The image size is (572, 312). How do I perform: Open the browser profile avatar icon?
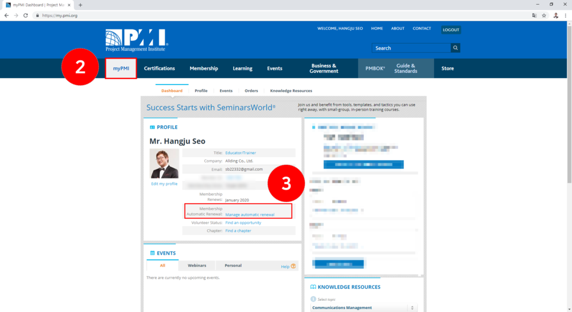[555, 15]
